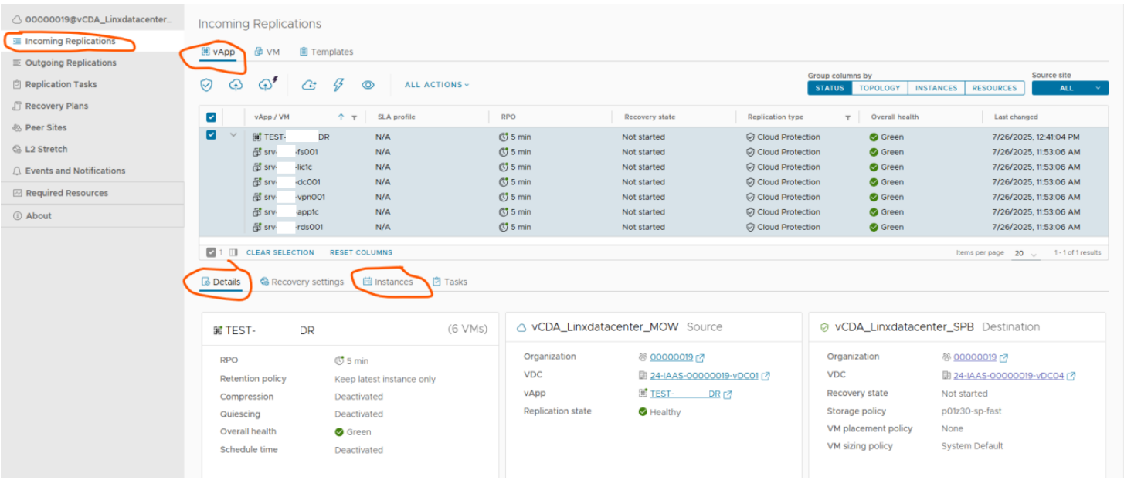Click the shield protection icon in toolbar
This screenshot has width=1124, height=480.
[x=206, y=85]
